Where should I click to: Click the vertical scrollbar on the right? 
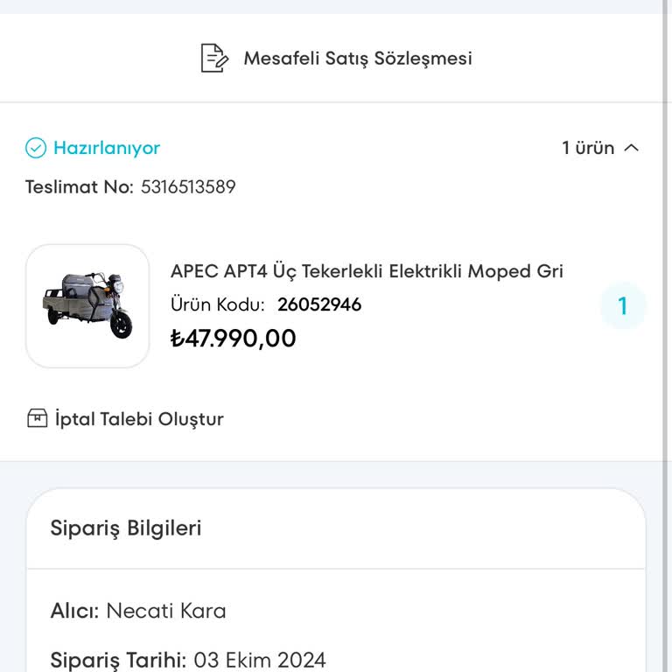pos(666,262)
